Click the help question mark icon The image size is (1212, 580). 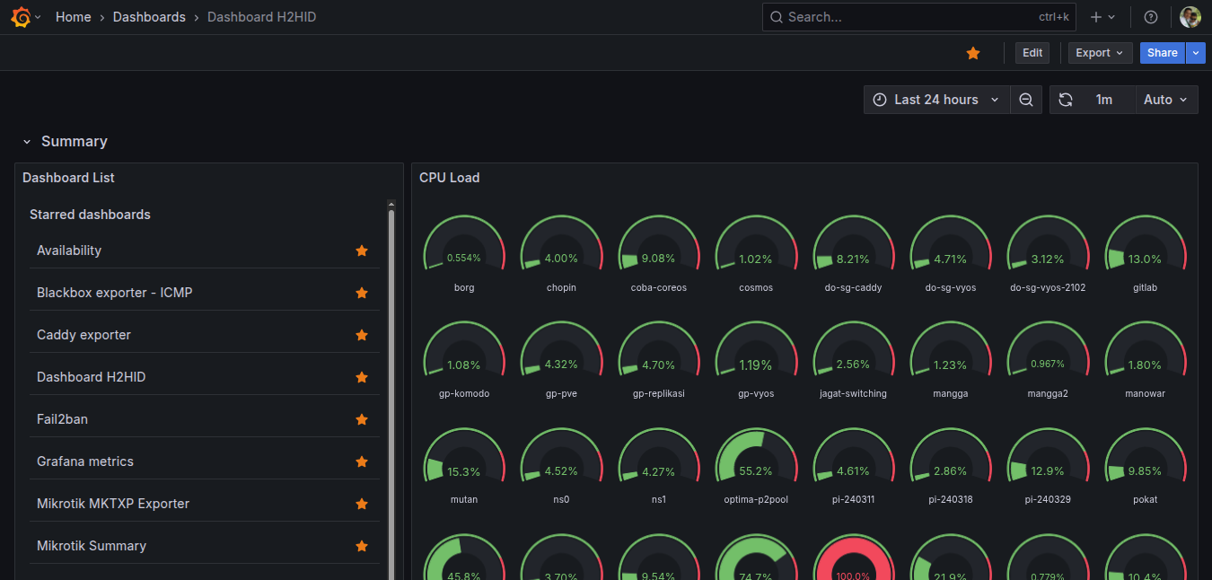1151,17
